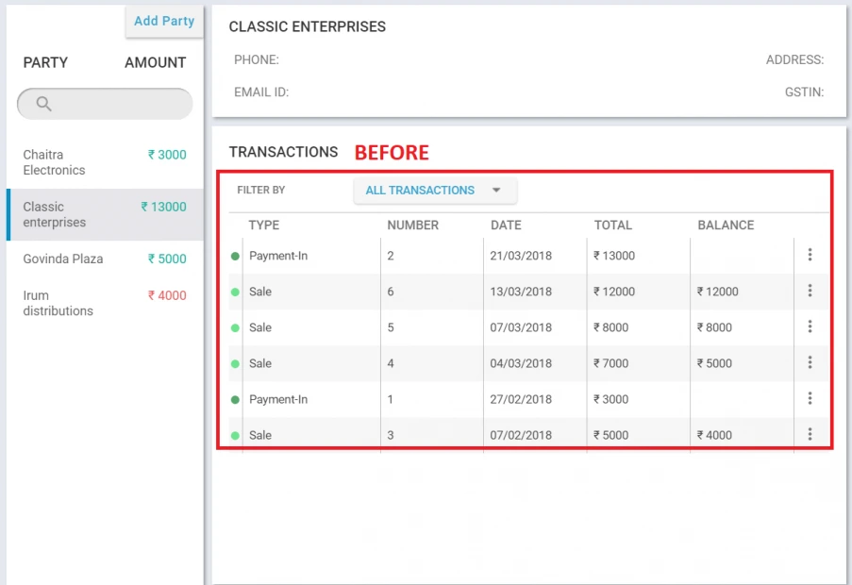Image resolution: width=852 pixels, height=585 pixels.
Task: Click the ₹ 5000 amount for Govinda Plaza
Action: tap(167, 259)
